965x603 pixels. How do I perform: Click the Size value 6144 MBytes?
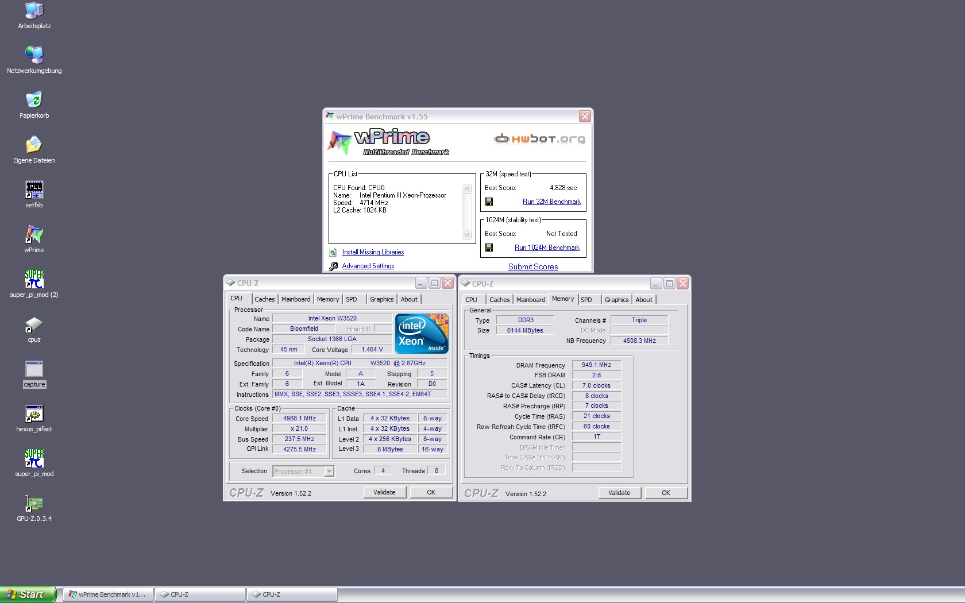pos(525,331)
